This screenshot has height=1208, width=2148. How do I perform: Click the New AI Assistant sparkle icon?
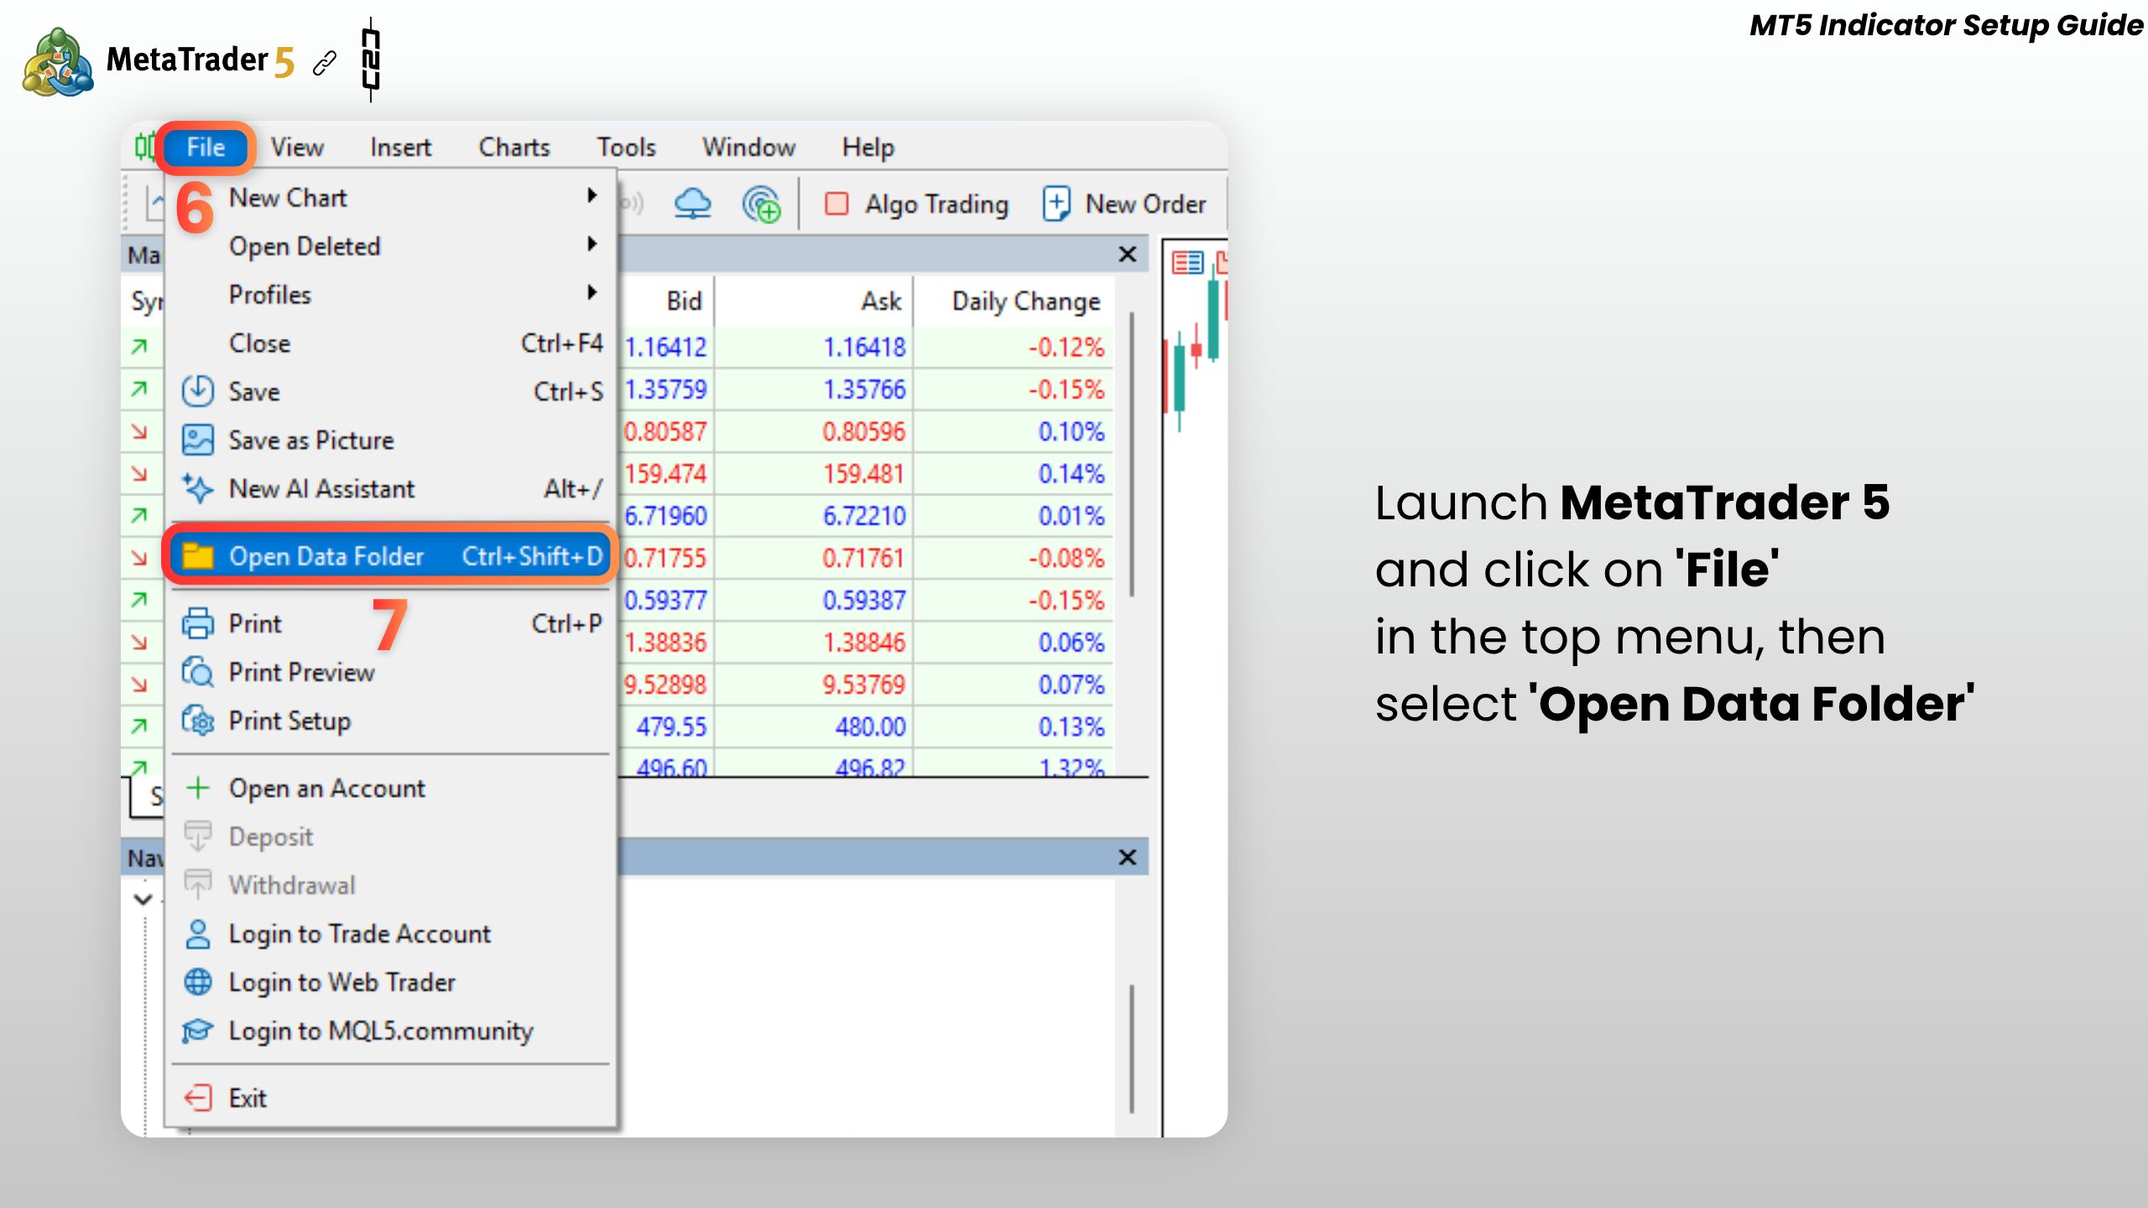pos(198,488)
